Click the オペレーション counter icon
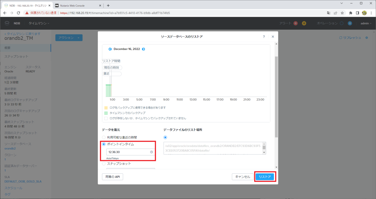 pos(350,23)
